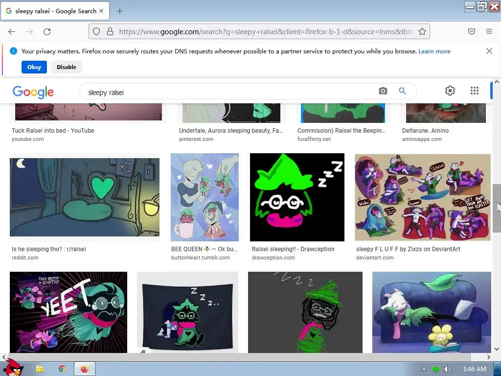Click the vertical scrollbar thumb
The width and height of the screenshot is (501, 376).
pyautogui.click(x=497, y=208)
